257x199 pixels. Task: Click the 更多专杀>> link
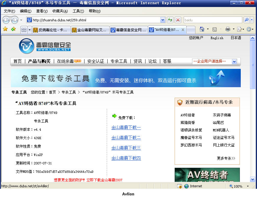pyautogui.click(x=226, y=158)
